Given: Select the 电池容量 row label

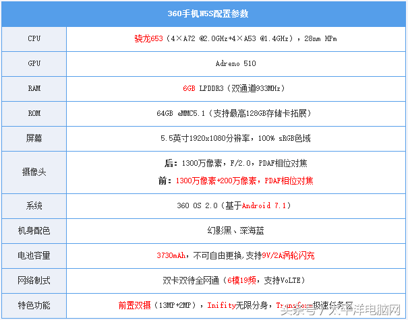Looking at the screenshot, I should click(34, 255).
